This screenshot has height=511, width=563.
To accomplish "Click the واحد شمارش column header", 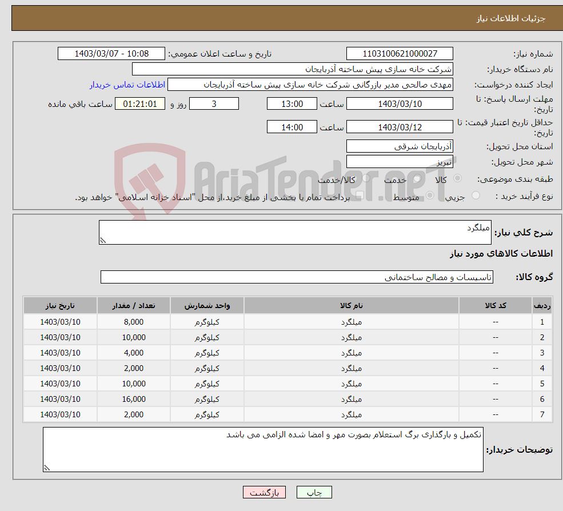I will click(x=207, y=306).
